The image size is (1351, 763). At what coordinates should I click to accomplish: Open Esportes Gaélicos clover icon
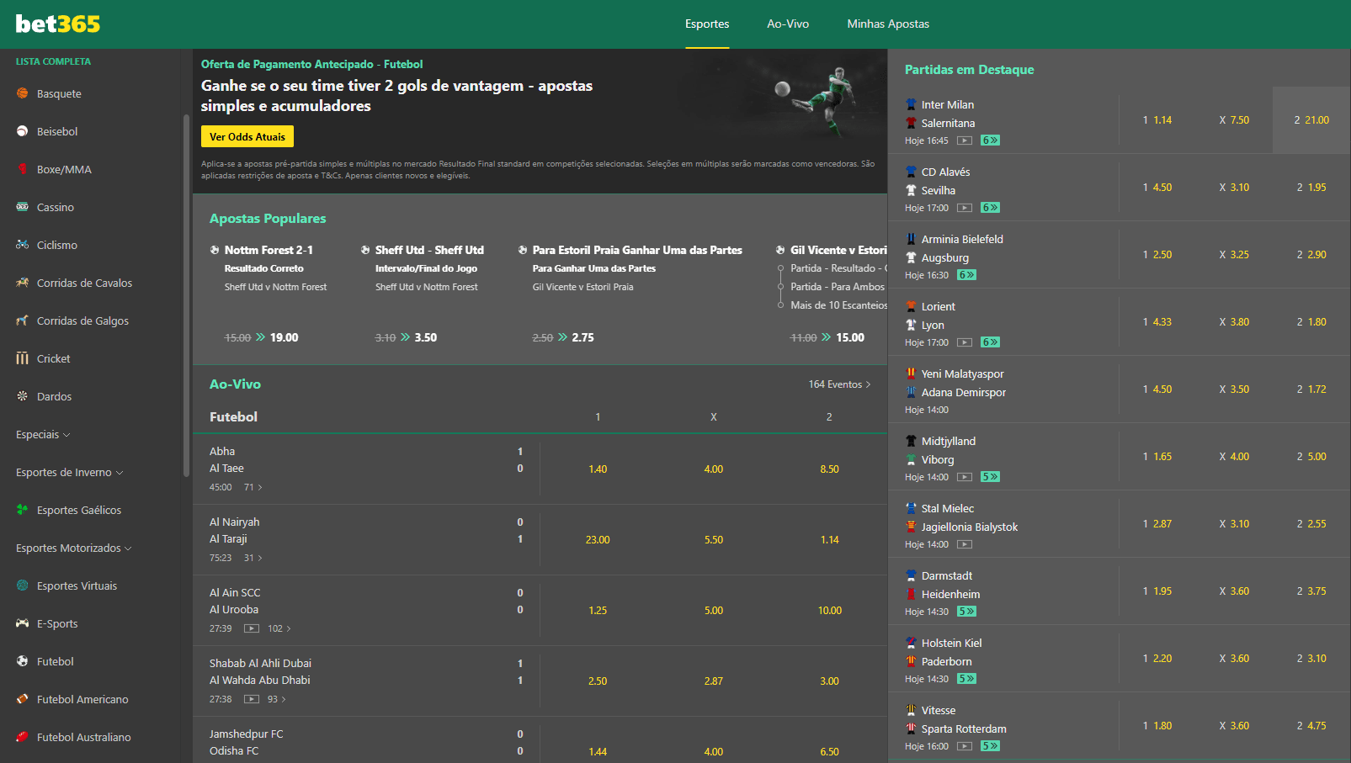tap(23, 510)
